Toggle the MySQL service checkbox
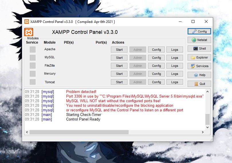Viewport: 232px width, 163px height. [x=33, y=57]
